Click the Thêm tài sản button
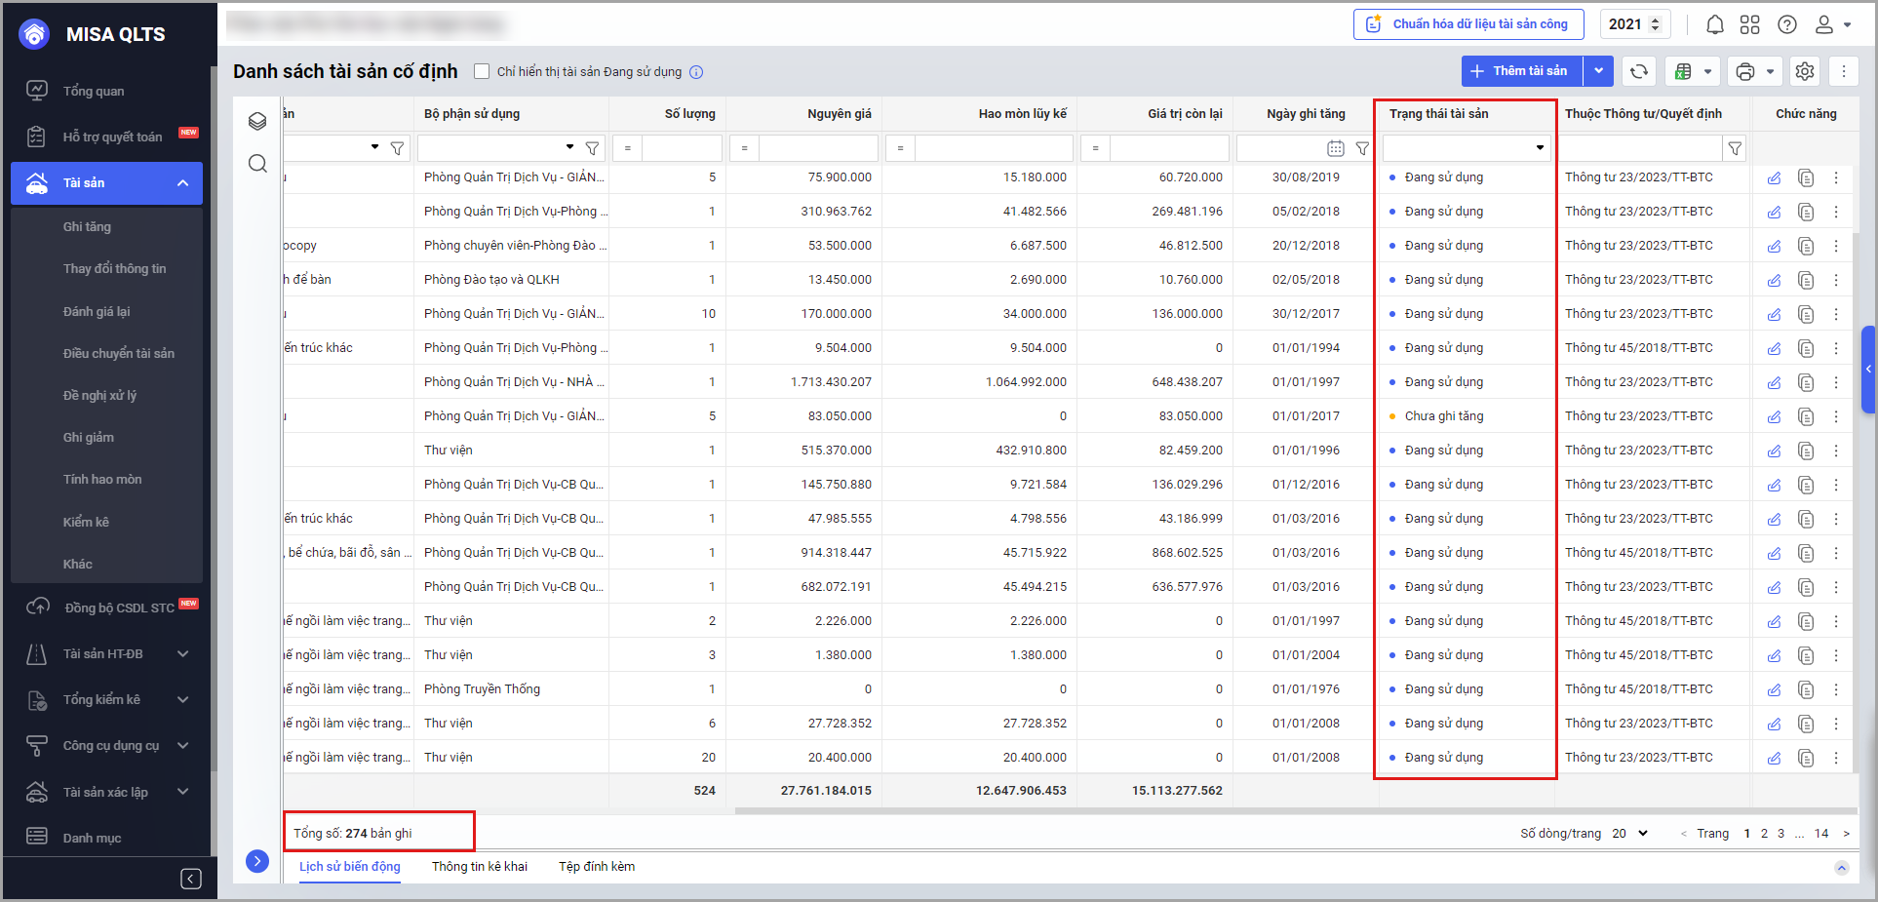This screenshot has width=1878, height=902. click(1521, 71)
